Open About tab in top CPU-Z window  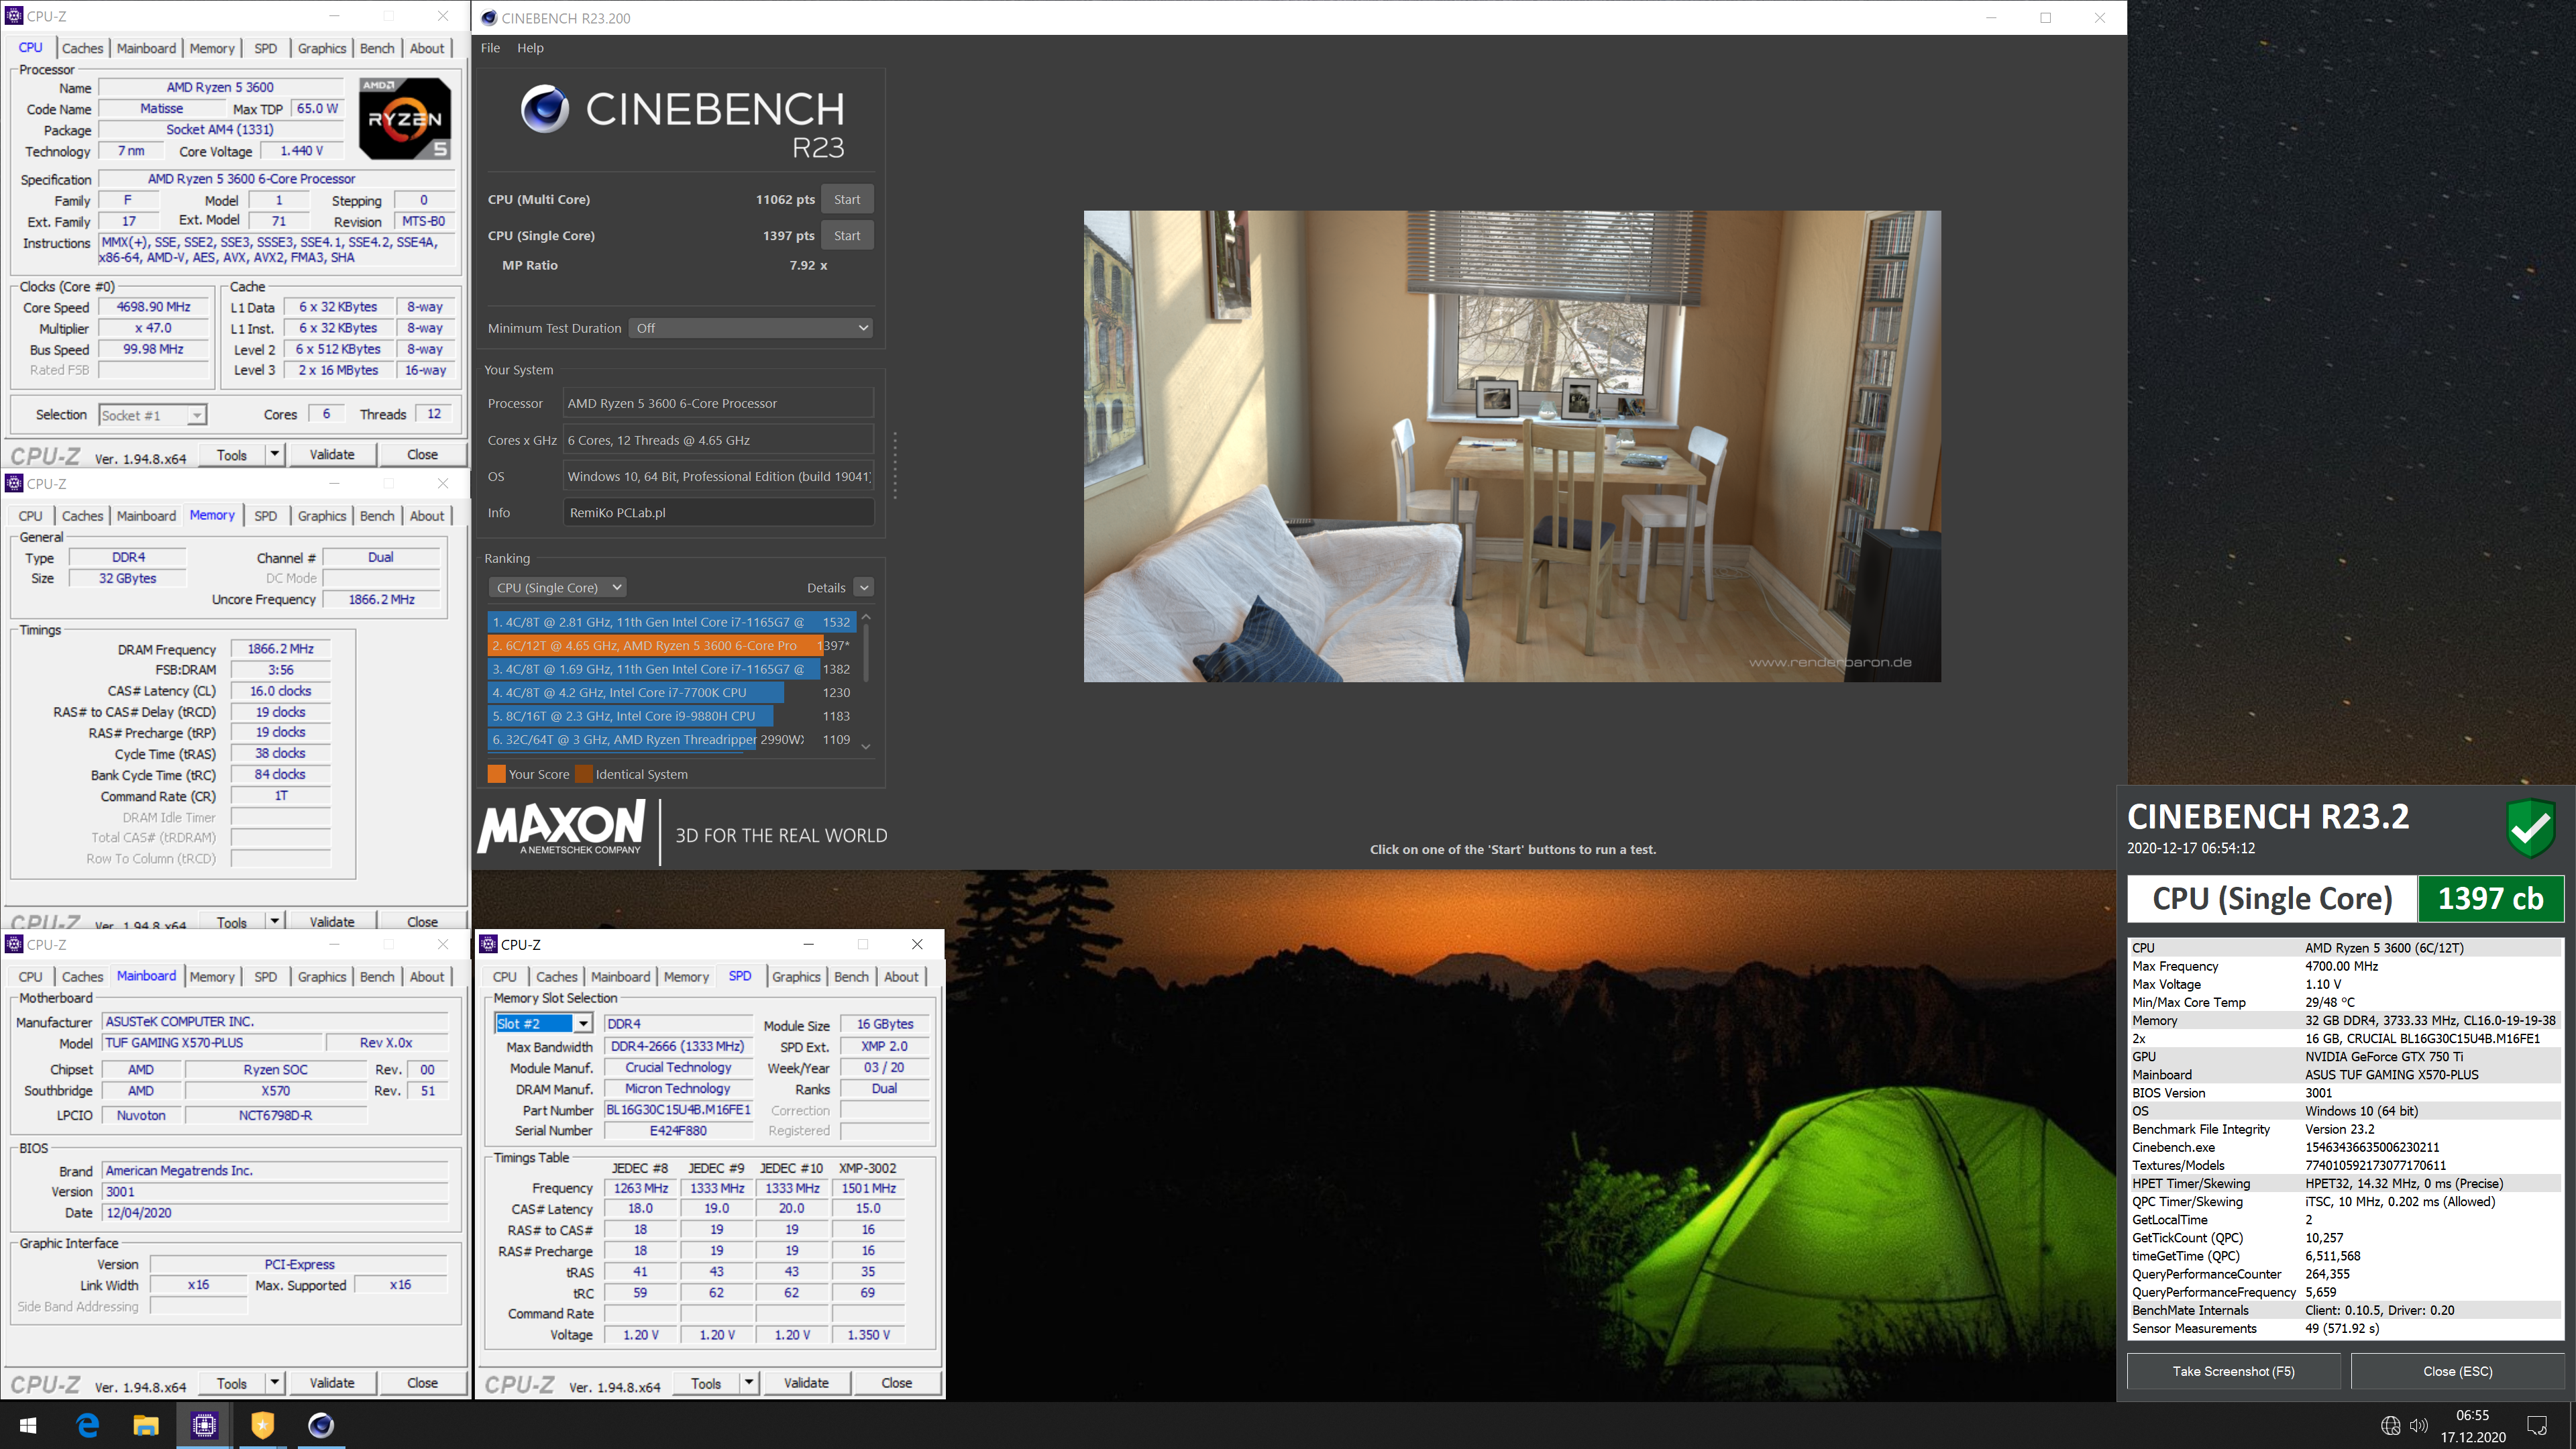(427, 48)
